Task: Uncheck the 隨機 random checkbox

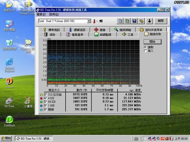Action: pyautogui.click(x=45, y=109)
